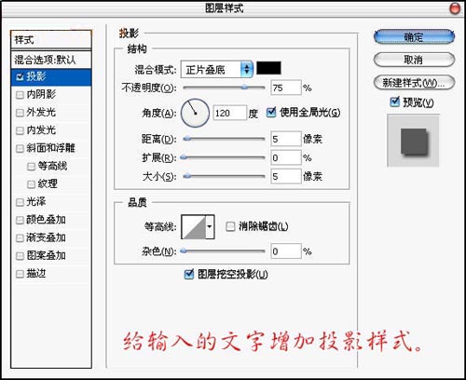
Task: Click the 新建样式(W)... button
Action: pos(414,83)
